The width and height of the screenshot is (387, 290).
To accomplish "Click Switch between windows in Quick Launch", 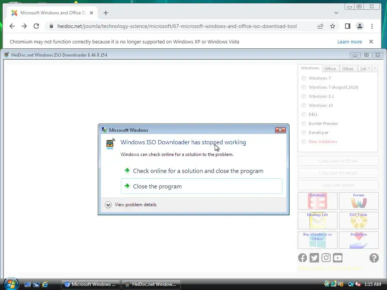I will tap(36, 284).
